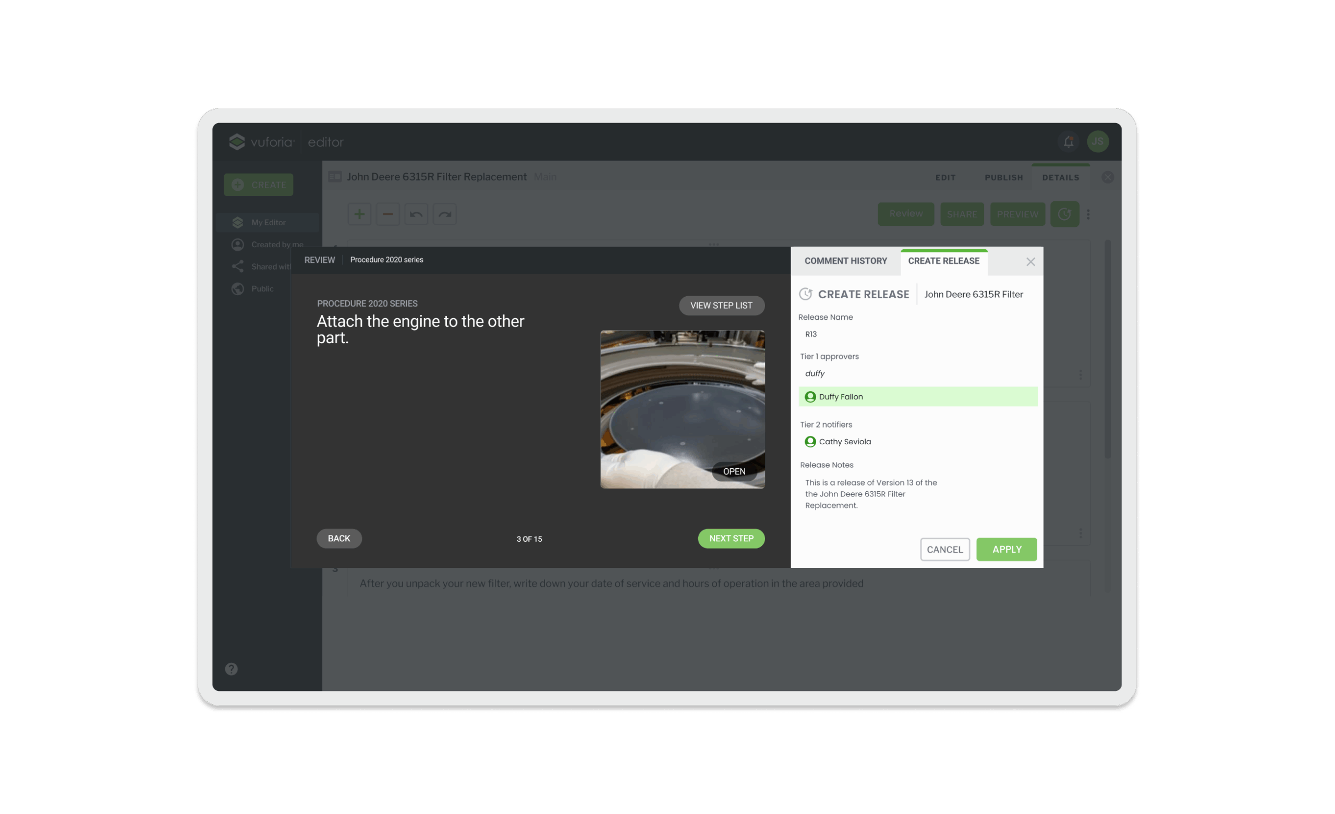The image size is (1335, 814).
Task: Click the Next Step button
Action: tap(731, 538)
